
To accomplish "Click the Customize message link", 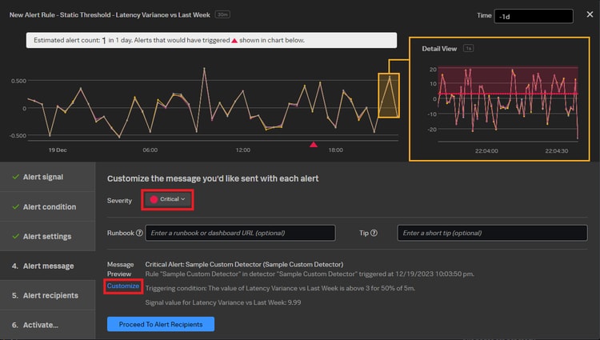I will click(x=123, y=286).
